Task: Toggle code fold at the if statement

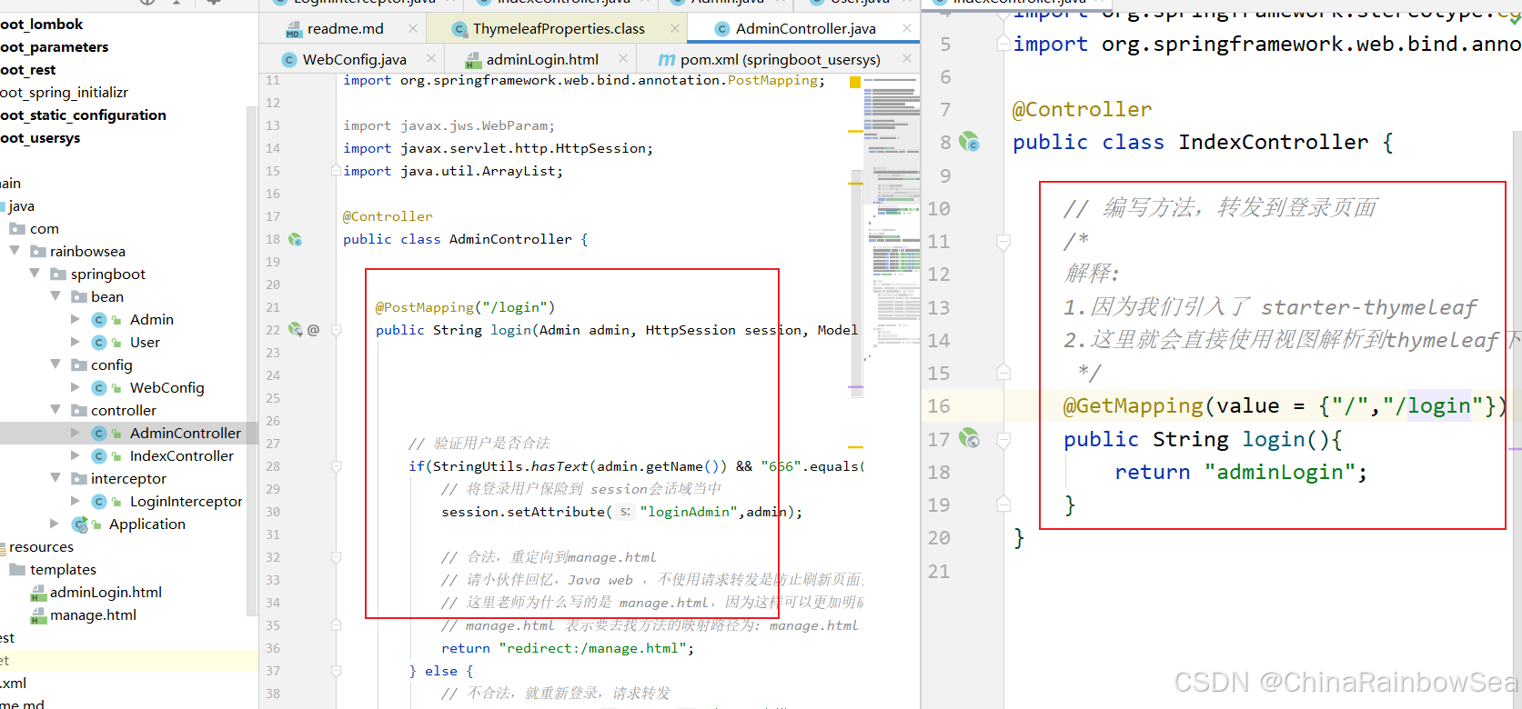Action: coord(336,466)
